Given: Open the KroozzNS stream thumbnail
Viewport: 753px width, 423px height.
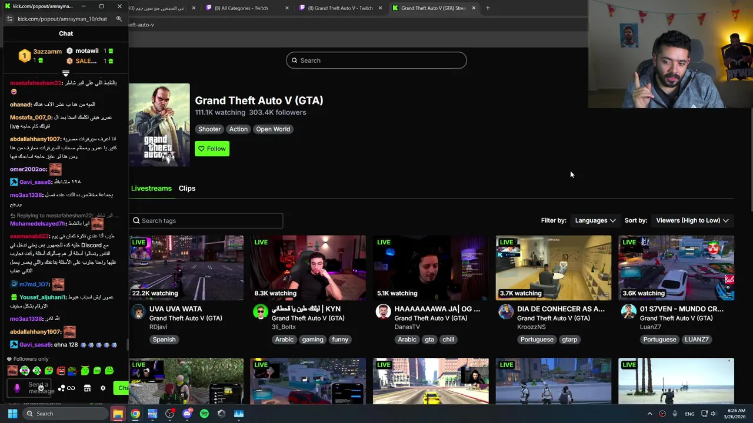Looking at the screenshot, I should [554, 268].
